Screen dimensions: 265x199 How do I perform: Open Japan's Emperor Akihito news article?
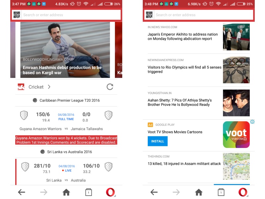[183, 36]
